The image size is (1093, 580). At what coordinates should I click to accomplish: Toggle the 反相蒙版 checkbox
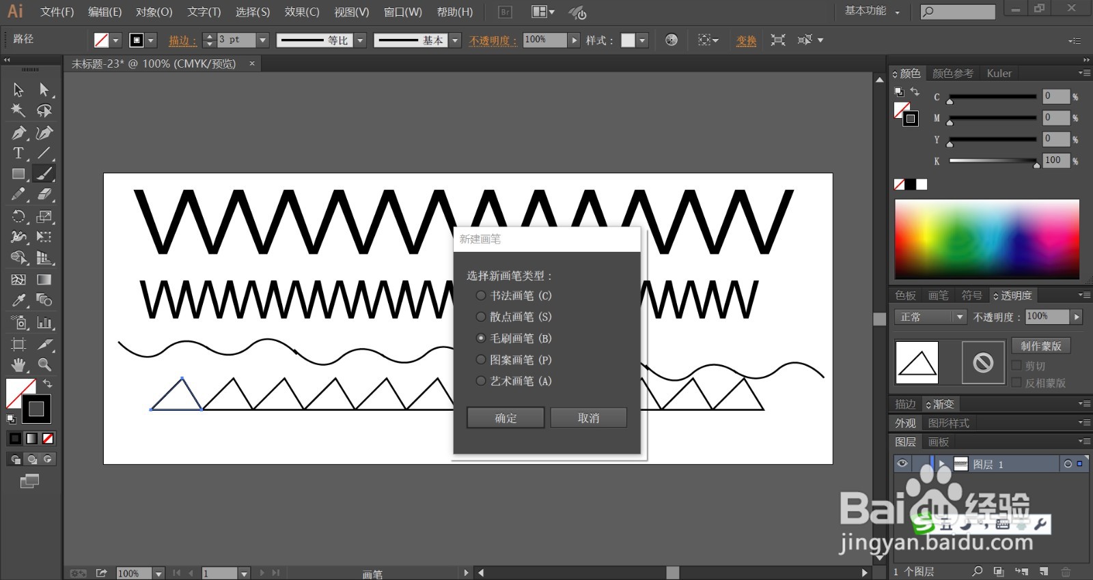(x=1016, y=383)
